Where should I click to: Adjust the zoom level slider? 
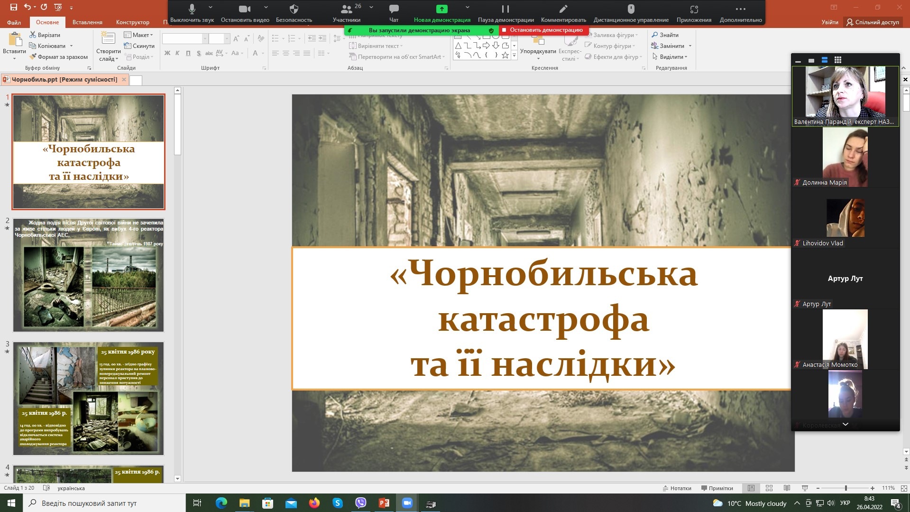[846, 488]
